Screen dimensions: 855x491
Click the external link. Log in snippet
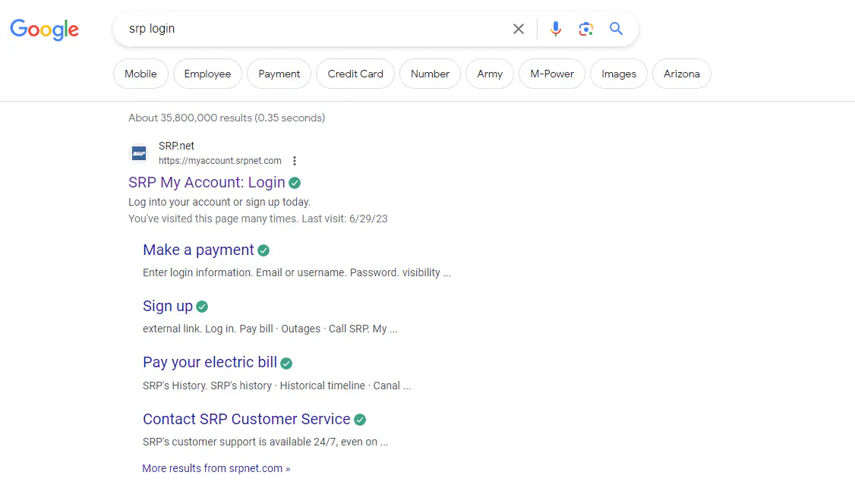point(270,329)
